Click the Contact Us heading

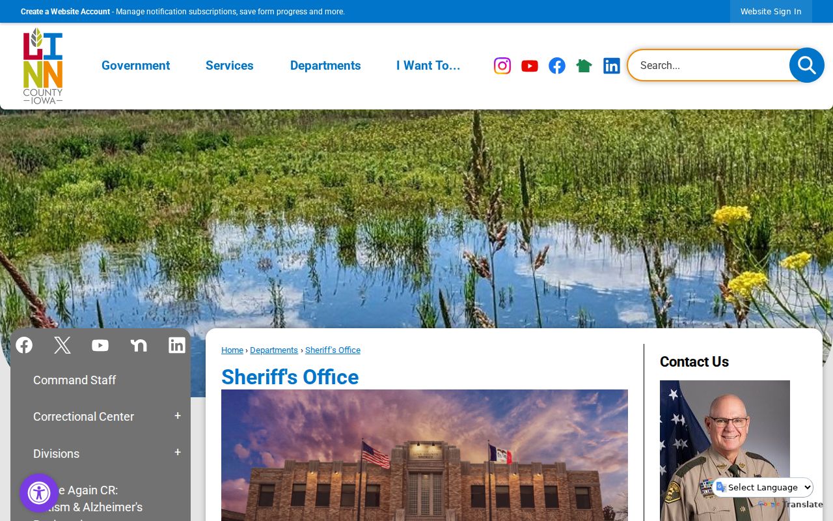(x=694, y=362)
